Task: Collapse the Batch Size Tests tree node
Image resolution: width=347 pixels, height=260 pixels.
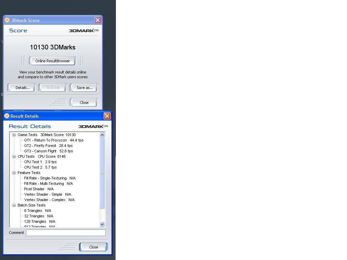Action: pyautogui.click(x=14, y=205)
